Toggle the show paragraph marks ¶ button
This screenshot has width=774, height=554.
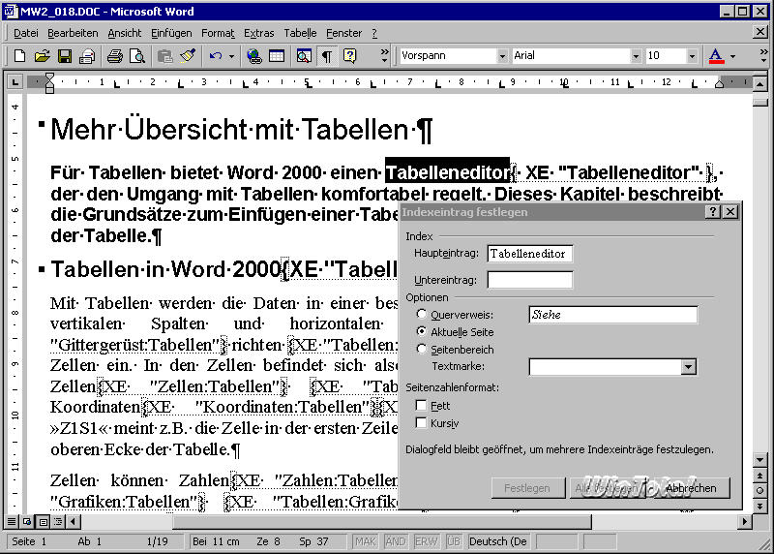[327, 56]
